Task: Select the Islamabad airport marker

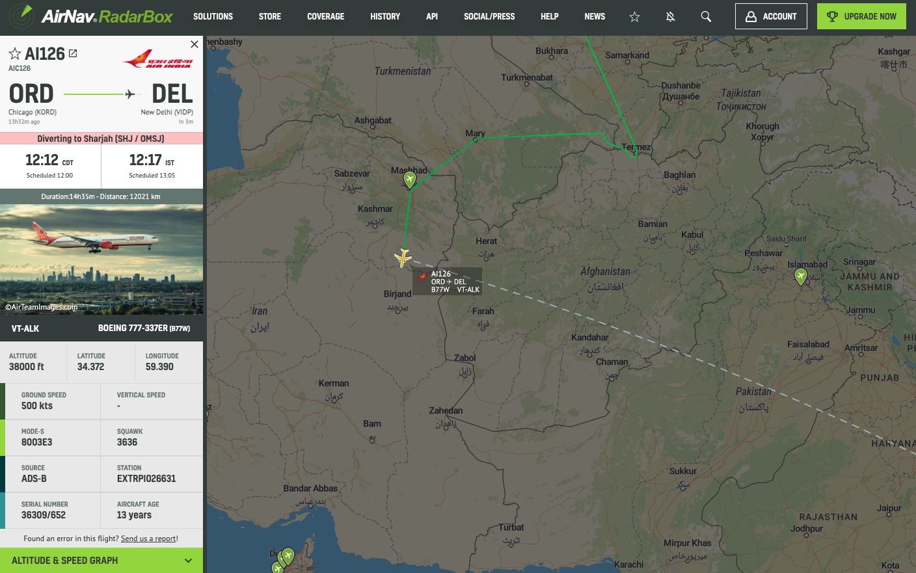Action: 801,276
